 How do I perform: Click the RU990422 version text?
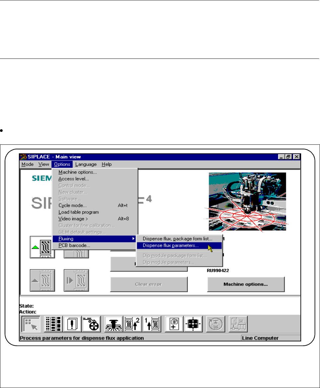218,270
